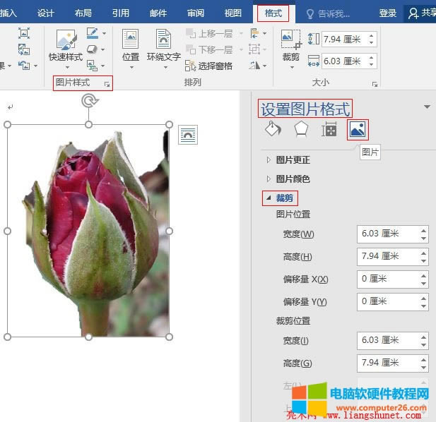Viewport: 436px width, 422px height.
Task: Open the Layout & Properties pane icon
Action: pyautogui.click(x=329, y=129)
